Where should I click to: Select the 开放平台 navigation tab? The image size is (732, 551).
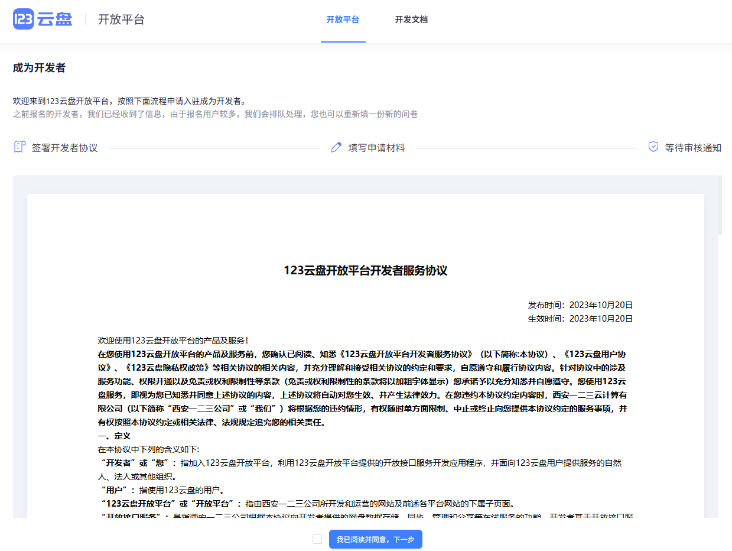343,20
